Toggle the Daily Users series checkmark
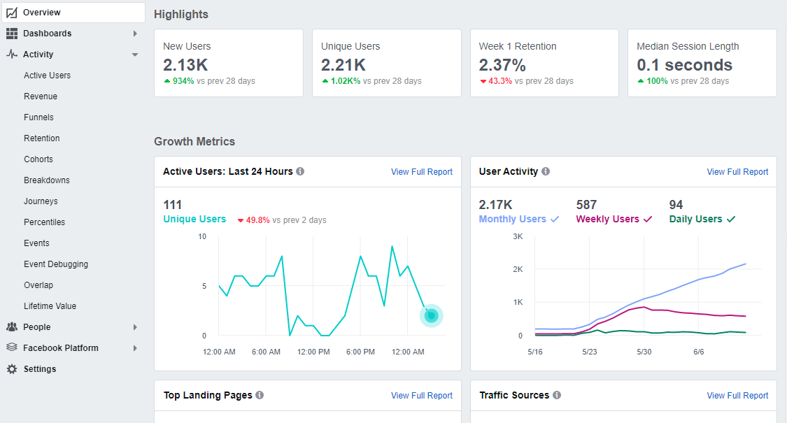 point(731,220)
